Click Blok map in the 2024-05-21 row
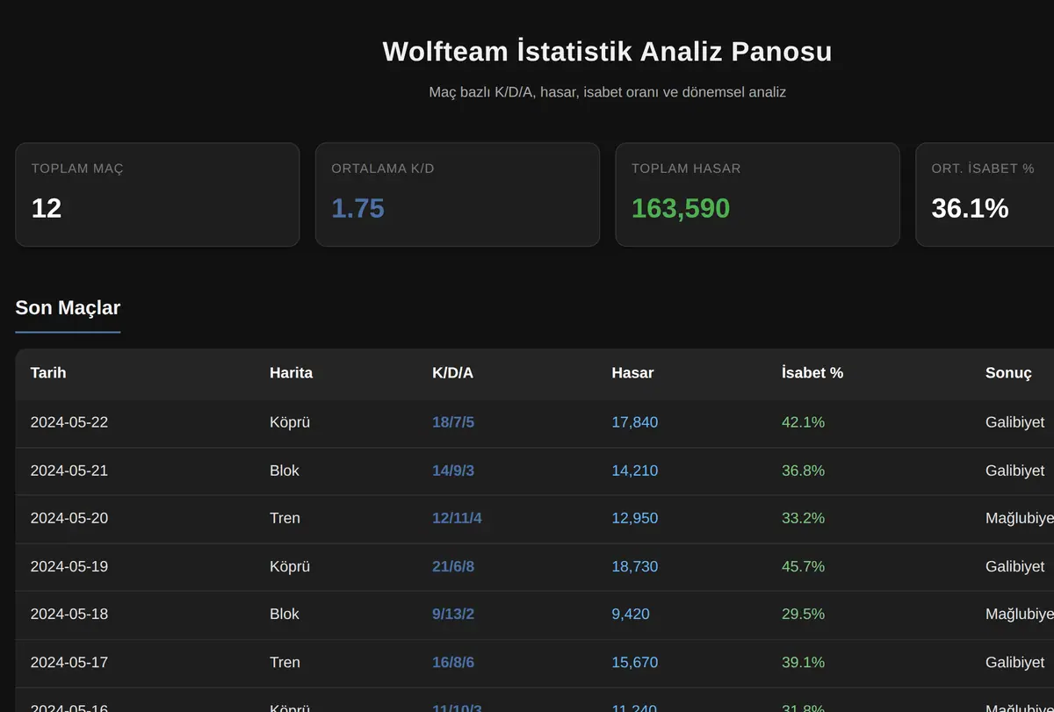 (x=285, y=471)
